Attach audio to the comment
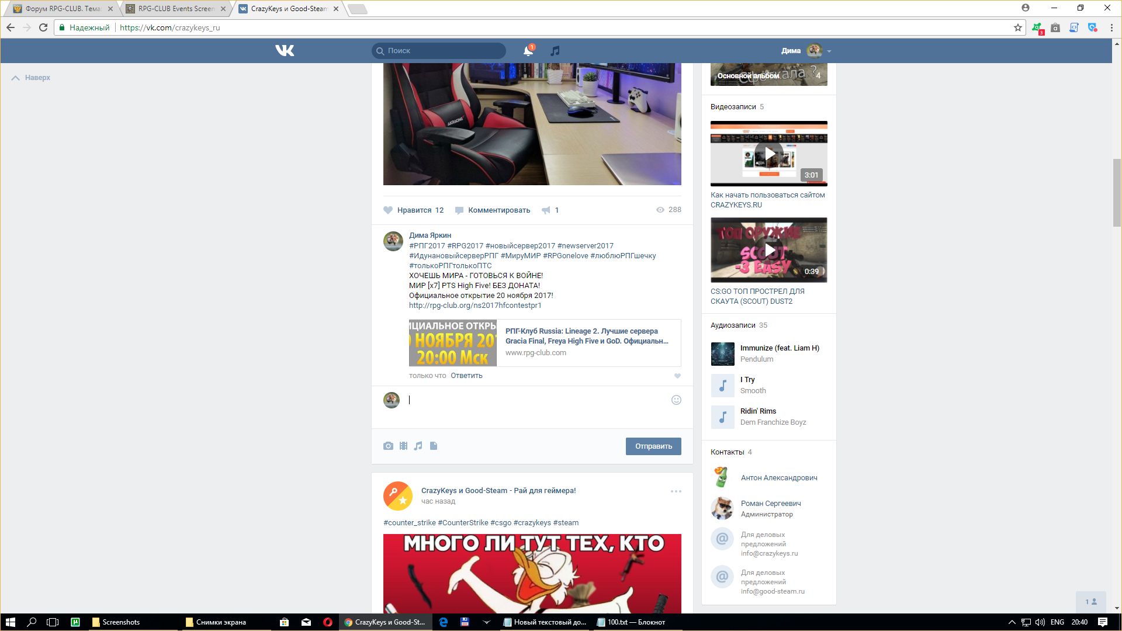 (x=418, y=446)
